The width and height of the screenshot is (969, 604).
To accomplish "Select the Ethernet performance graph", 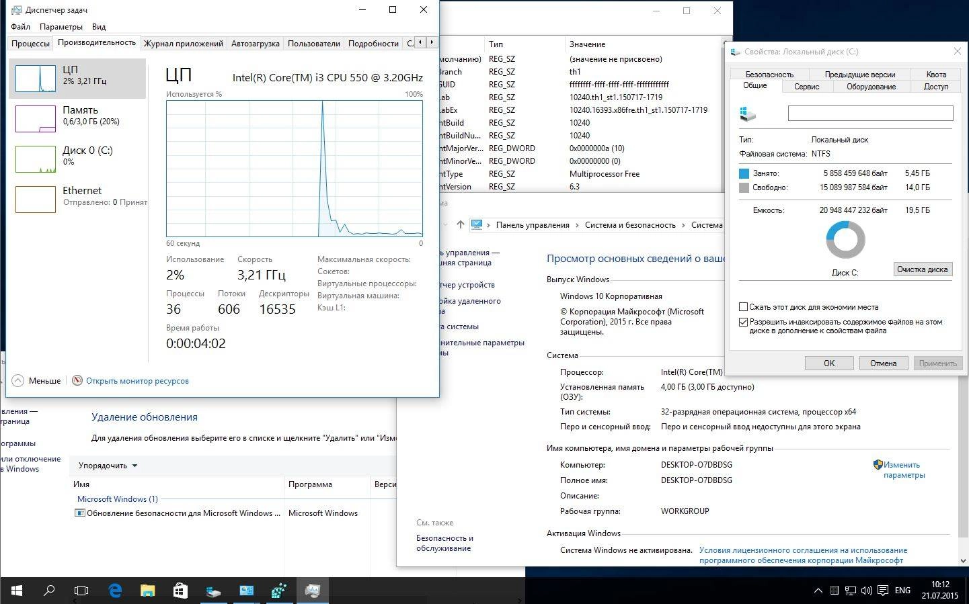I will click(77, 200).
